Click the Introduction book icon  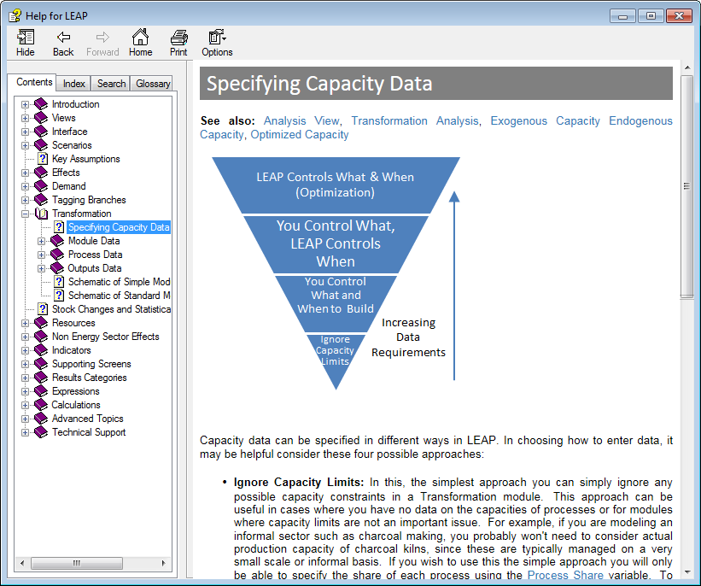click(41, 104)
